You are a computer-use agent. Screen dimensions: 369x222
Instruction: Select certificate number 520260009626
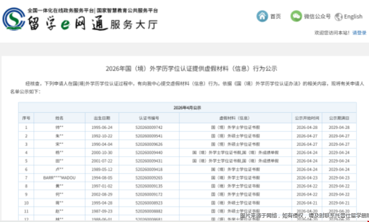(149, 144)
